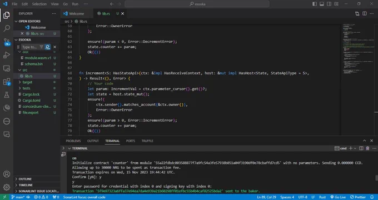This screenshot has height=200, width=378.
Task: Click the esooka command center search box
Action: click(197, 4)
